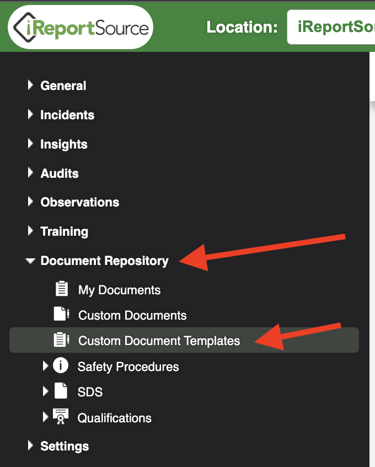Open the Training menu section
Viewport: 375px width, 467px height.
tap(65, 232)
